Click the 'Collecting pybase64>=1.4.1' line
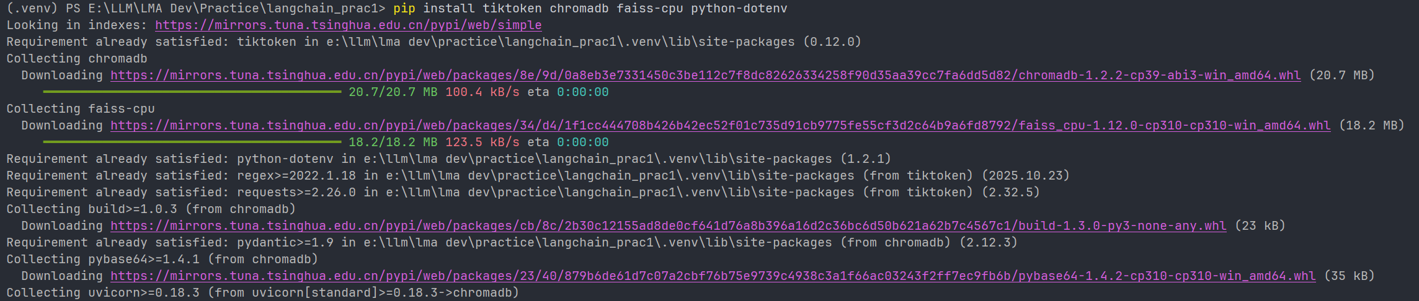The width and height of the screenshot is (1419, 301). [162, 260]
